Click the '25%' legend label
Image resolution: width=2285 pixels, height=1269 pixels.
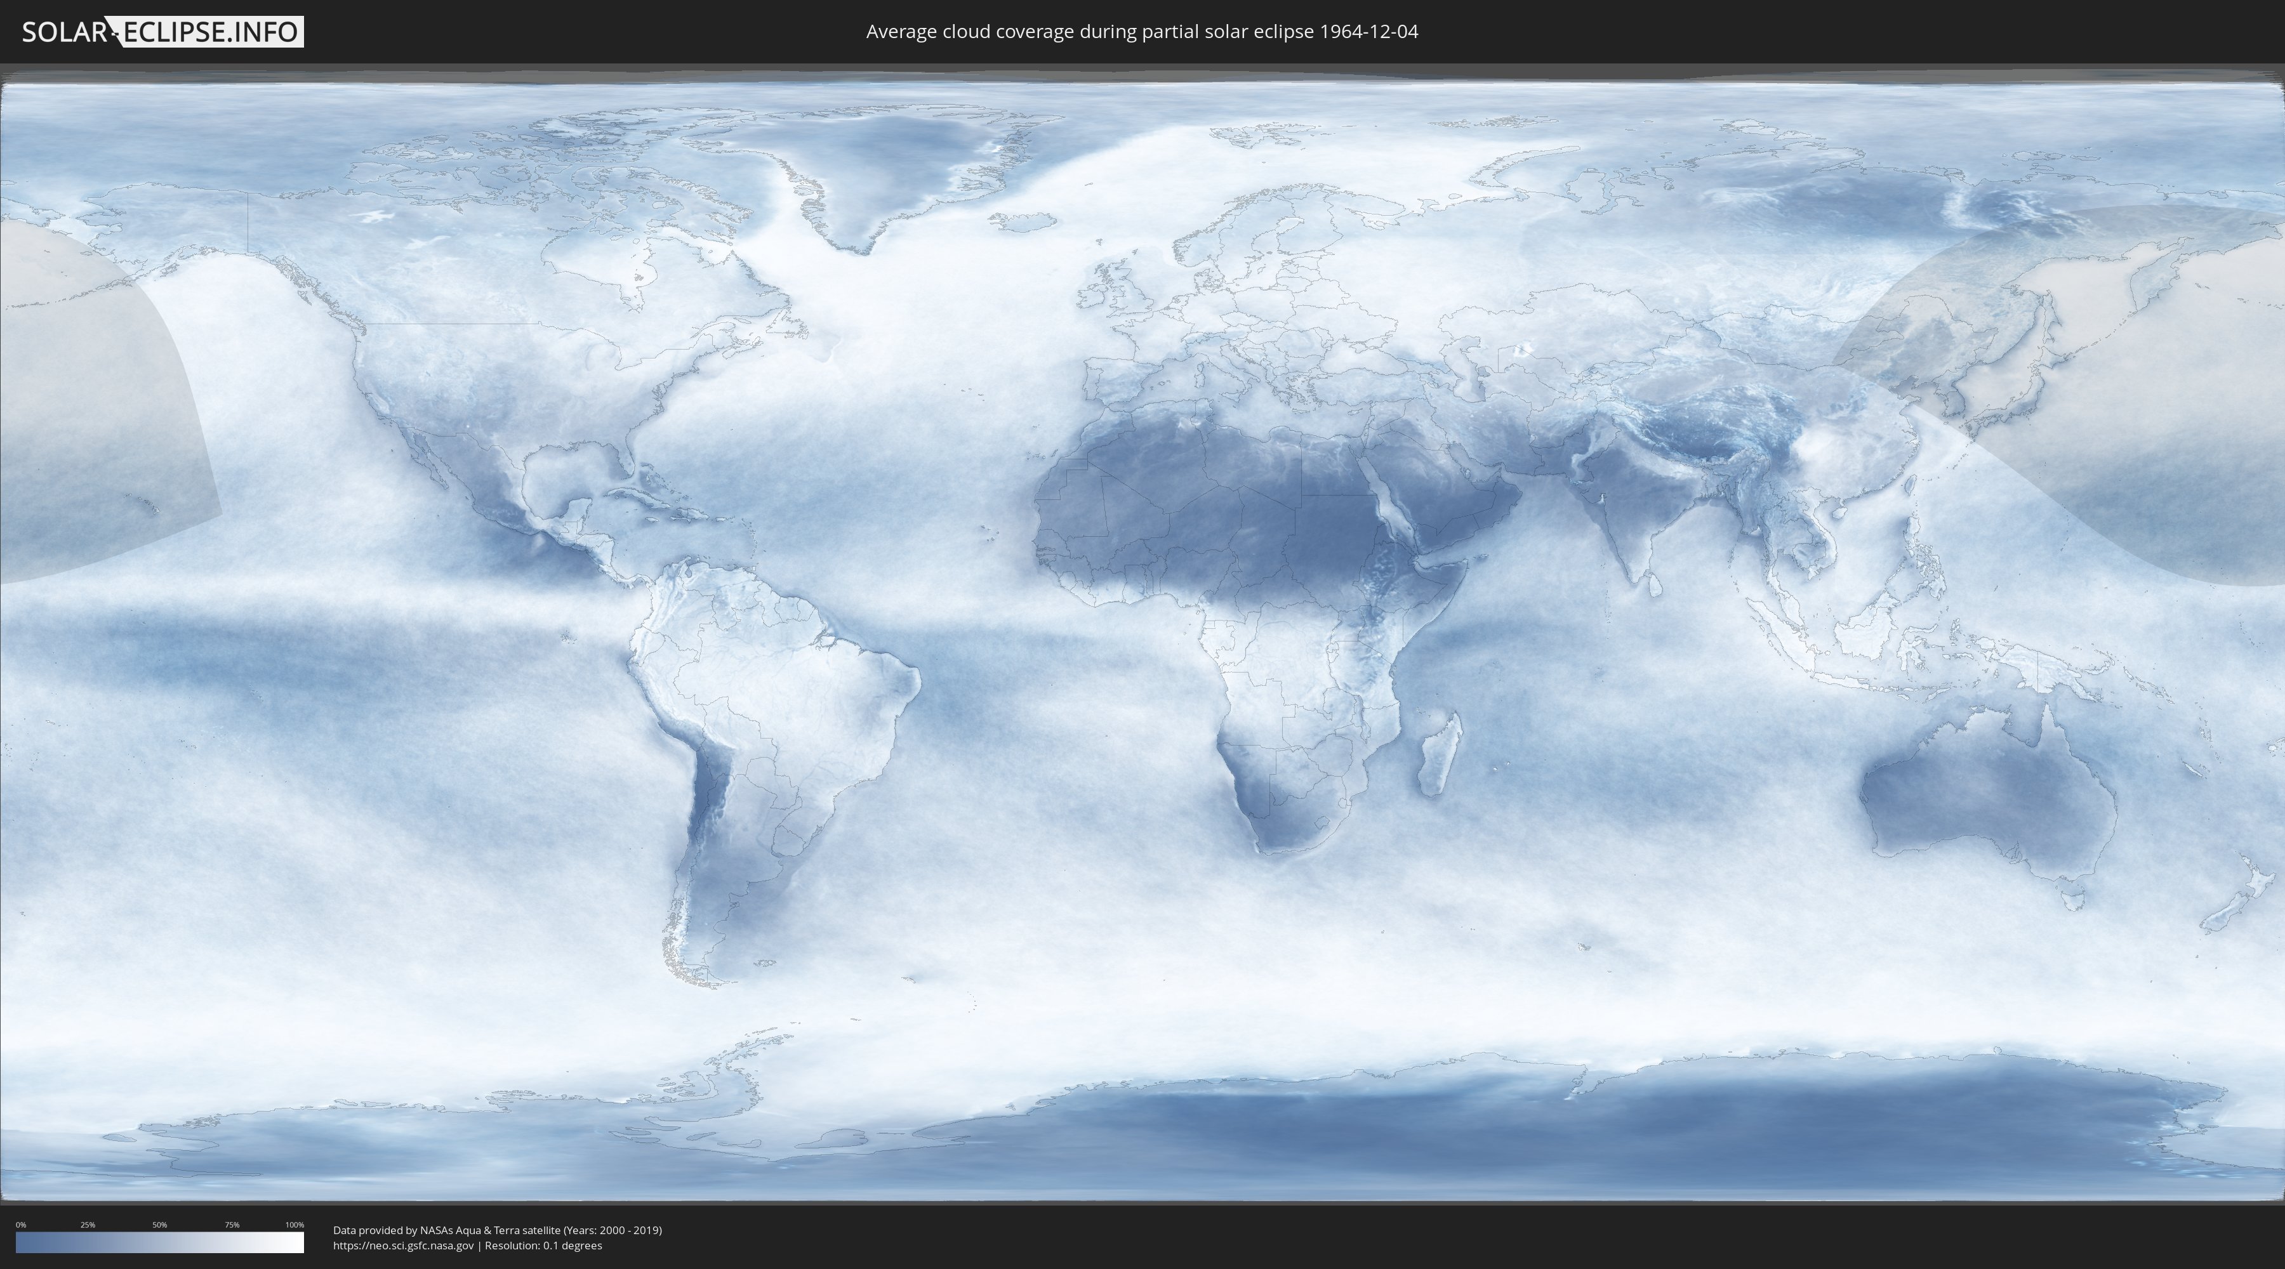88,1225
